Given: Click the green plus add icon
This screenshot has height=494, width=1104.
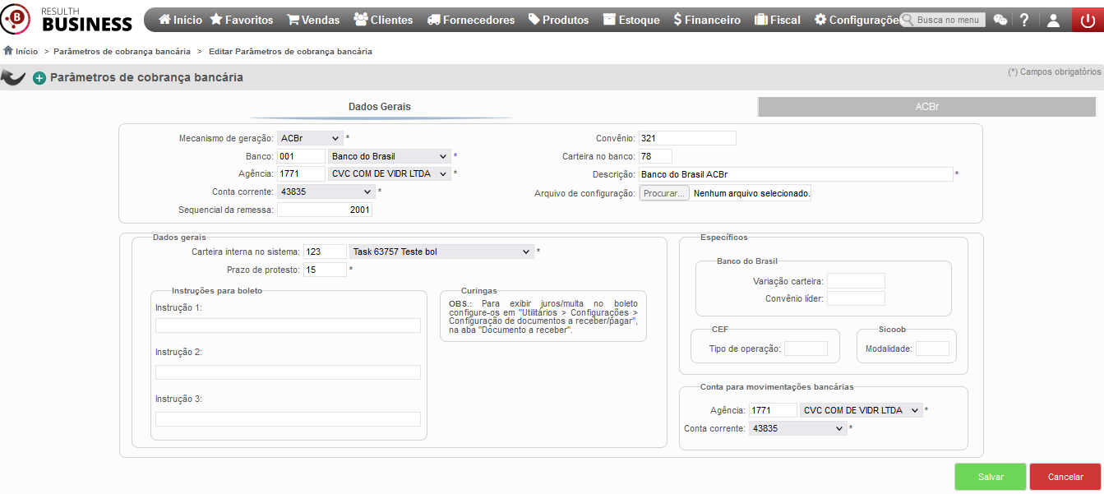Looking at the screenshot, I should coord(39,78).
